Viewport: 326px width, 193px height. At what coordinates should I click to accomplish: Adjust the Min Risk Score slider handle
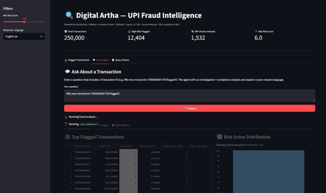click(24, 22)
